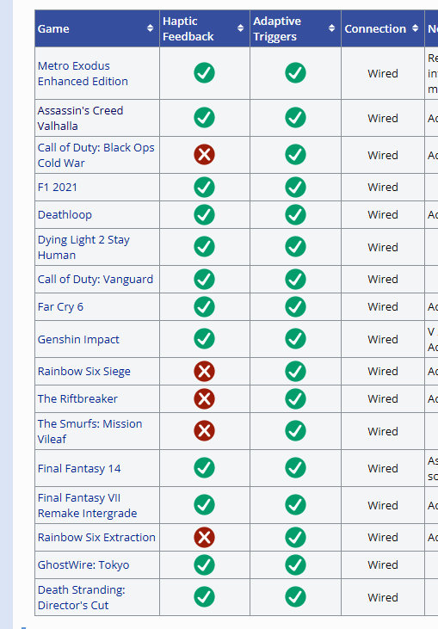Sort by Haptic Feedback column arrows
438x629 pixels.
pyautogui.click(x=240, y=28)
